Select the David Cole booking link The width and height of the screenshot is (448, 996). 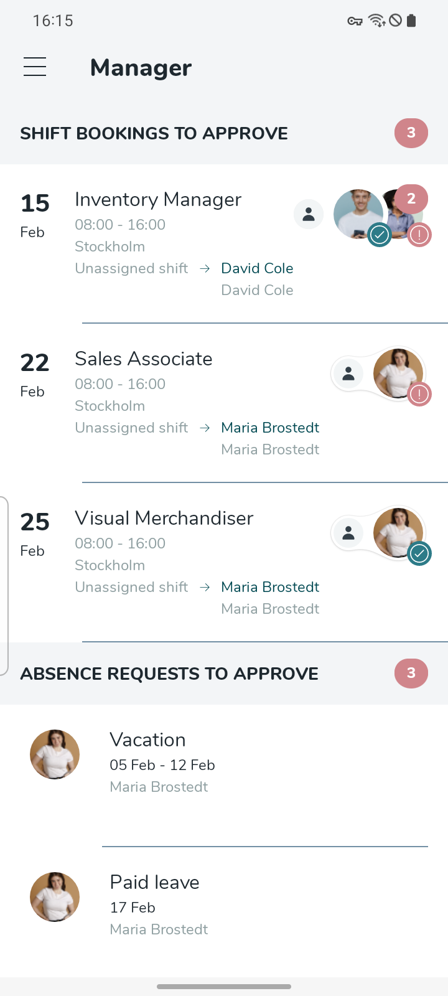[x=257, y=268]
